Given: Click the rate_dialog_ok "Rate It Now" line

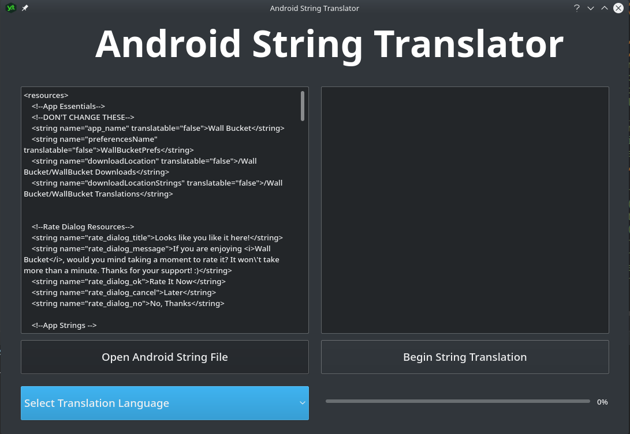Looking at the screenshot, I should (x=129, y=282).
